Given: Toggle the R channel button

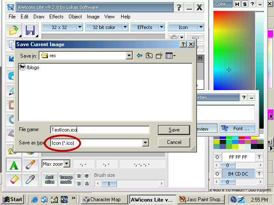Looking at the screenshot, I should (79, 176).
